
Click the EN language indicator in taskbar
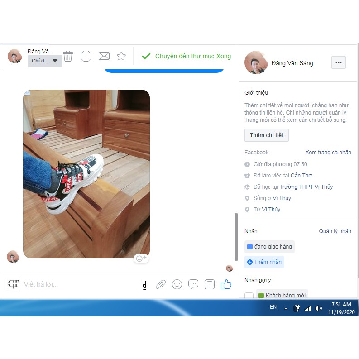pyautogui.click(x=273, y=307)
